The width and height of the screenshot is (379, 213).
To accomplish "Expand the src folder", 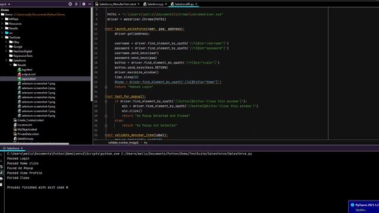I will pyautogui.click(x=2, y=33).
